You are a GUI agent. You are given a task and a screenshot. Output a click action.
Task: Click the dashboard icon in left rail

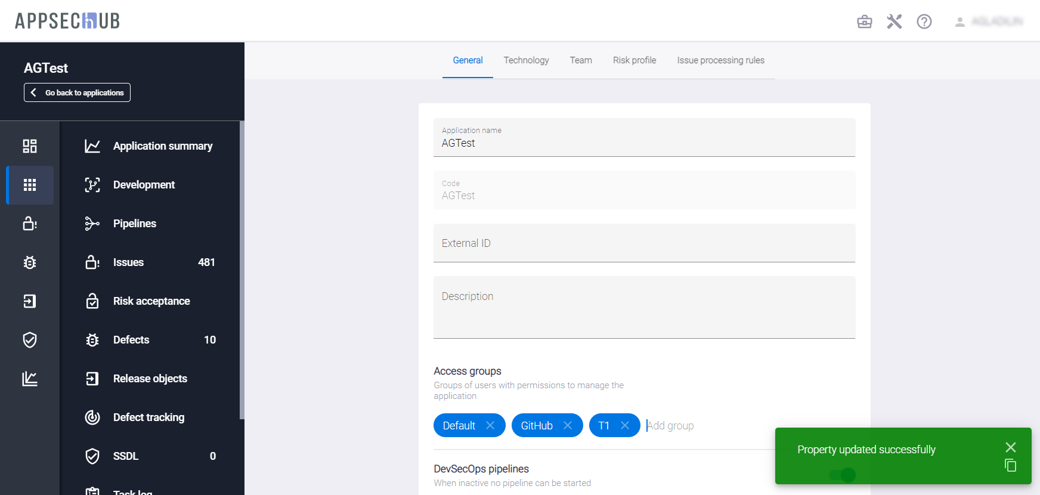30,146
